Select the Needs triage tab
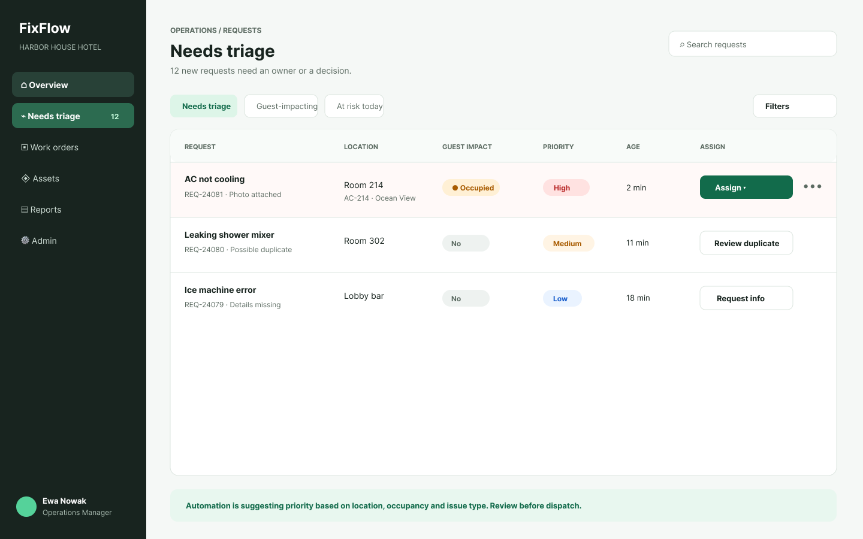 pyautogui.click(x=204, y=106)
